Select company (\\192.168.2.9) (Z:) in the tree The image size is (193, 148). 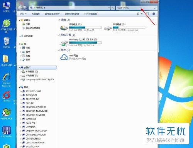38,79
